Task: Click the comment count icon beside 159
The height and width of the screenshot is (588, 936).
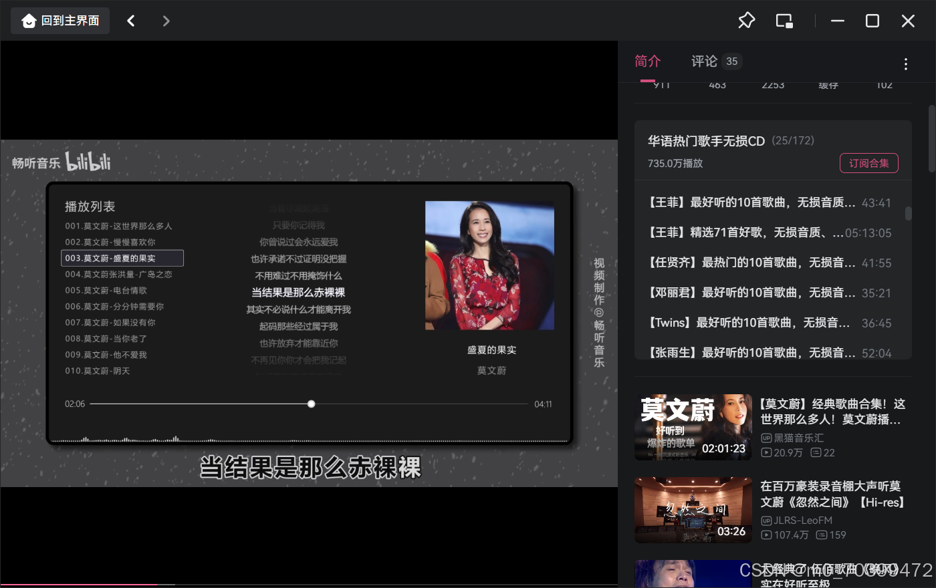Action: coord(822,535)
